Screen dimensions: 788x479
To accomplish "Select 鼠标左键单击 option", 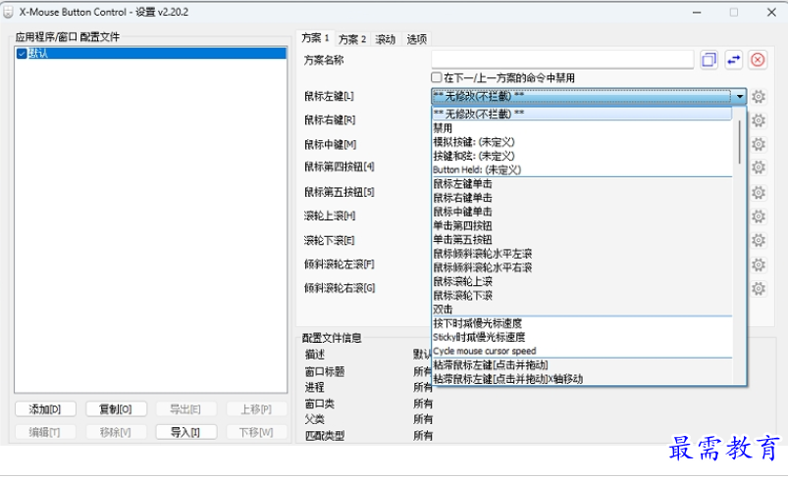I will [582, 183].
